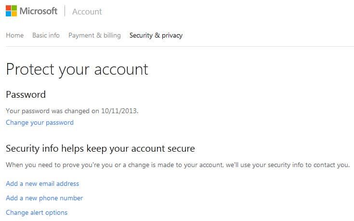354x221 pixels.
Task: Click the 'When you need to prove' paragraph
Action: (178, 165)
